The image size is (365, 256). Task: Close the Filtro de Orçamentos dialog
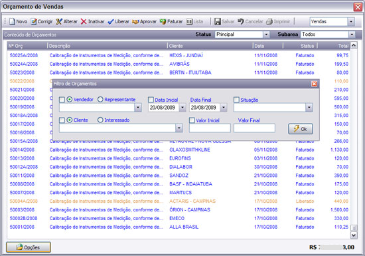[x=314, y=84]
